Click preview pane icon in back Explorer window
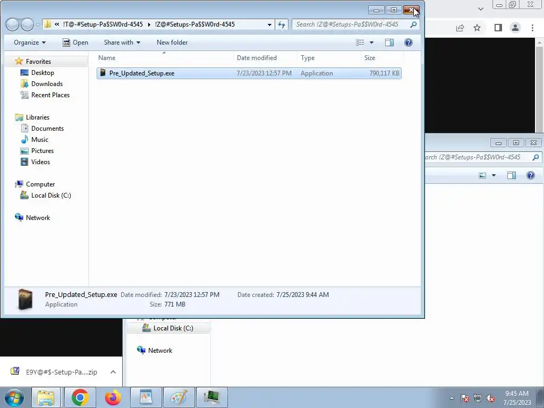Viewport: 544px width, 408px height. (512, 175)
